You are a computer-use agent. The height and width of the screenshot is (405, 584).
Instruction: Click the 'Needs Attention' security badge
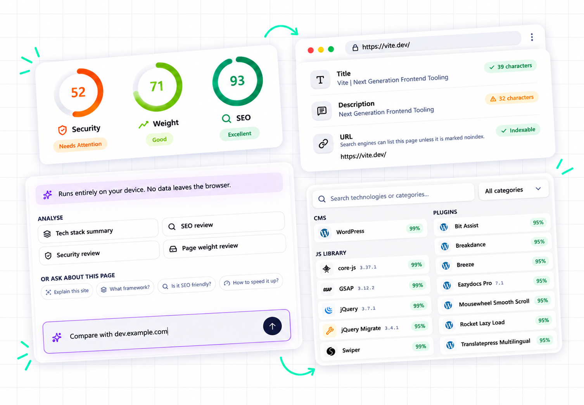point(80,145)
